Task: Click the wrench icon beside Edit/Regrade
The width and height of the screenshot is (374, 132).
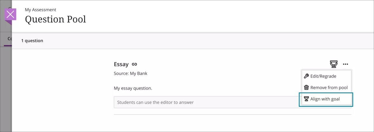Action: [x=306, y=76]
